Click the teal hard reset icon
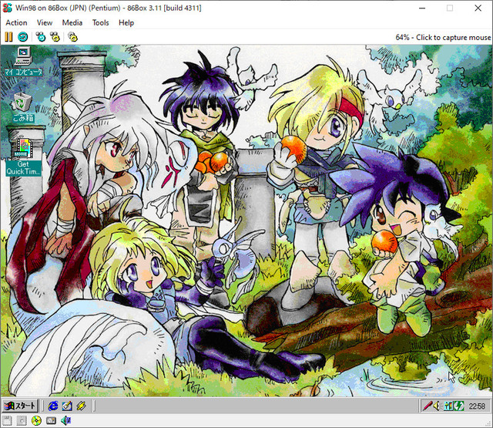The image size is (493, 428). (22, 37)
